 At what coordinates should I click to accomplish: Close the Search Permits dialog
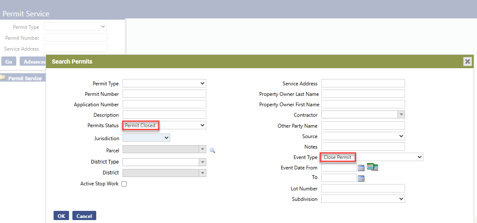[467, 62]
